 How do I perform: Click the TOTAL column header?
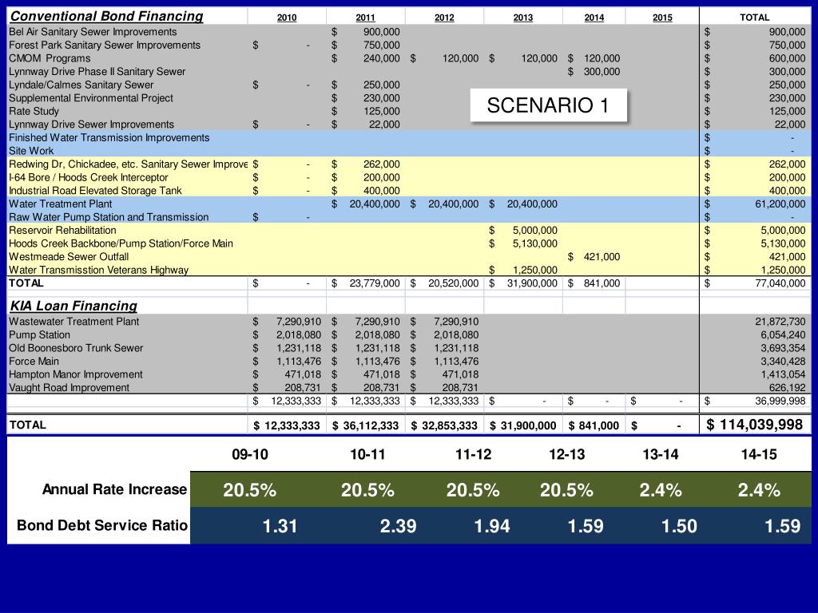tap(754, 18)
